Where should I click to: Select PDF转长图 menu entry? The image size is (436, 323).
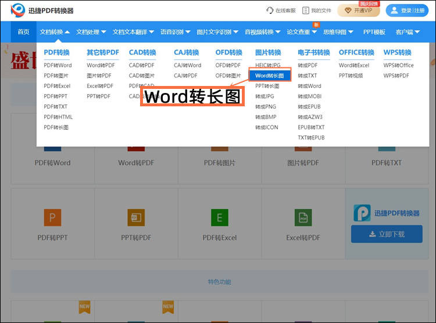(56, 127)
